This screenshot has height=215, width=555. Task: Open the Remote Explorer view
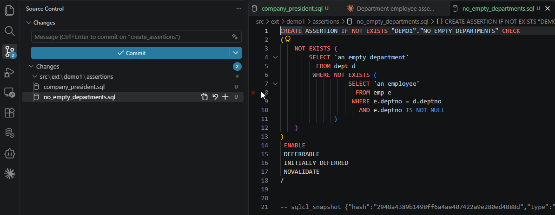click(x=10, y=93)
